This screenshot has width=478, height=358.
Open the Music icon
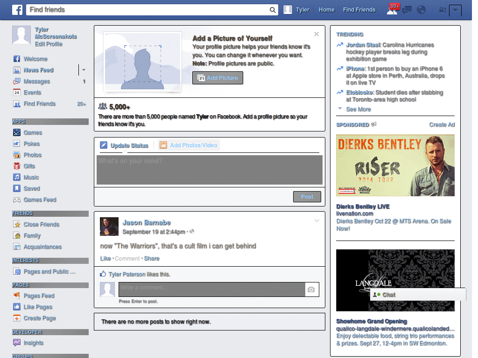click(17, 177)
